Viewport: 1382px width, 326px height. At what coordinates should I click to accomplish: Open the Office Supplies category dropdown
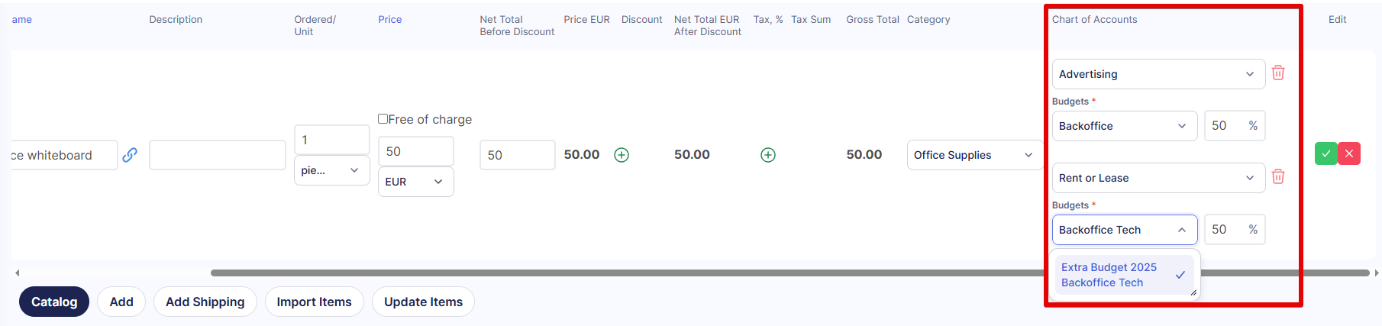point(975,155)
